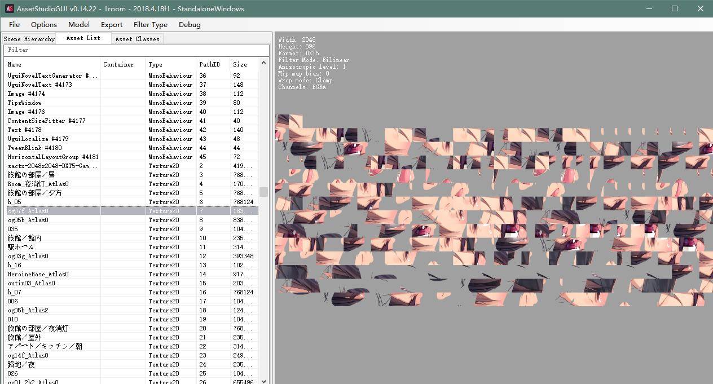Image resolution: width=713 pixels, height=384 pixels.
Task: Select the アパート／キッチン／朝 texture
Action: coord(131,346)
